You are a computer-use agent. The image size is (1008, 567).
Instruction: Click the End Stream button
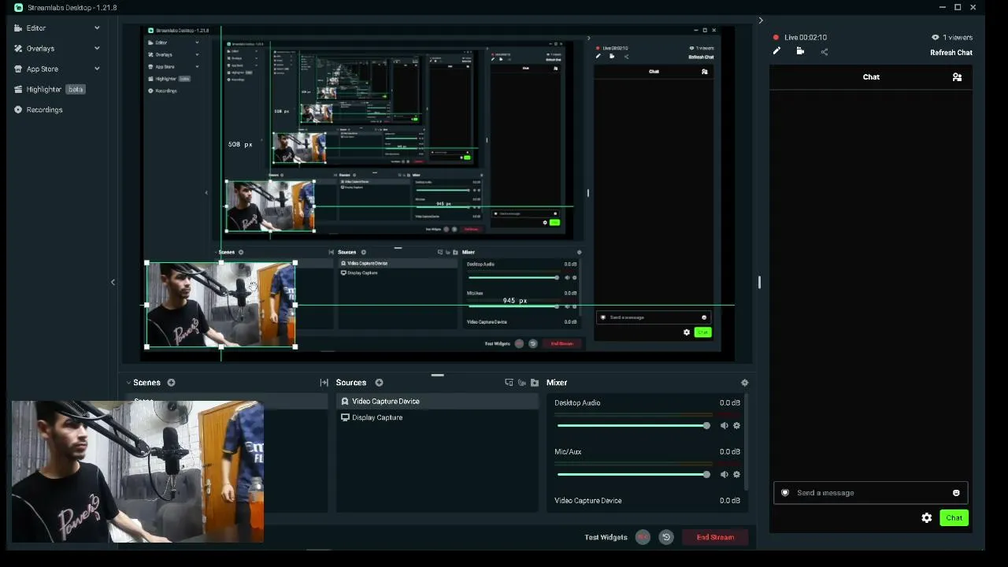click(x=715, y=538)
